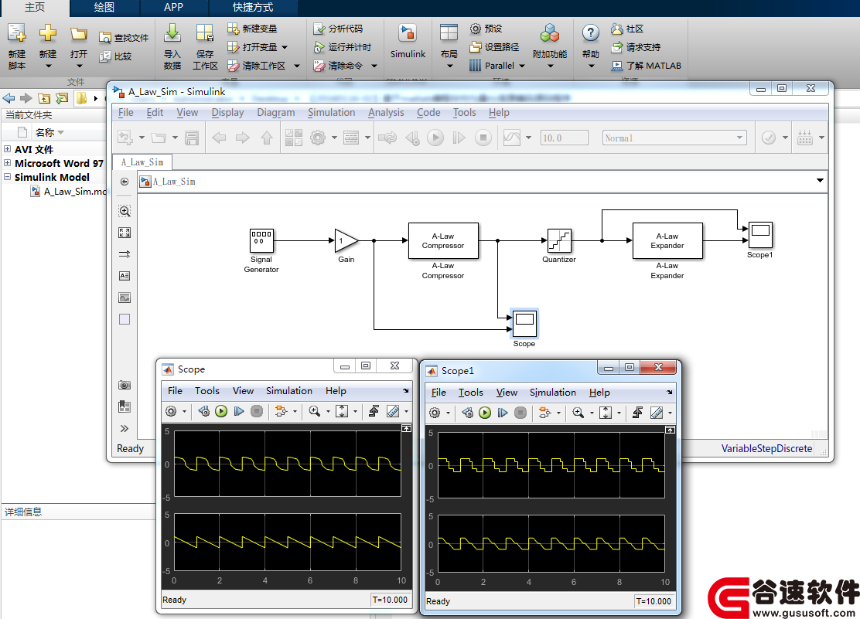Viewport: 860px width, 619px height.
Task: Open the A_Law_Sim breadcrumb bar dropdown arrow
Action: [820, 180]
